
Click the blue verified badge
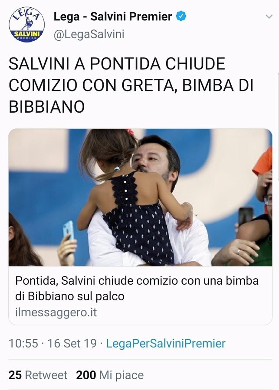(x=181, y=16)
